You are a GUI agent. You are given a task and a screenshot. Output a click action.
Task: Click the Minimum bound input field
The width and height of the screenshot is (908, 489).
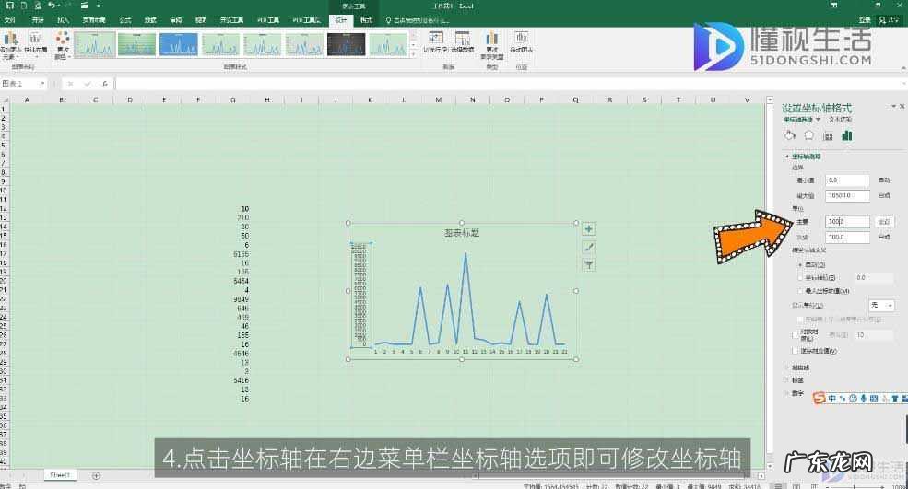tap(848, 180)
